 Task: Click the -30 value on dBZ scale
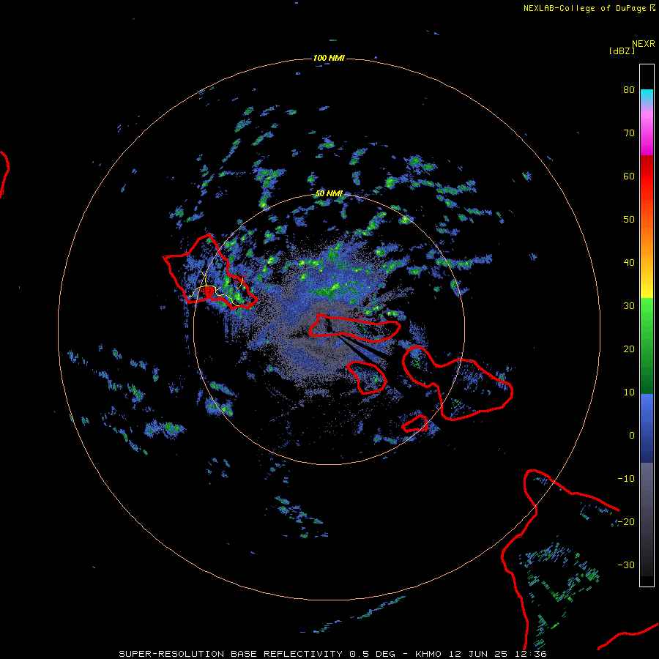pyautogui.click(x=626, y=565)
